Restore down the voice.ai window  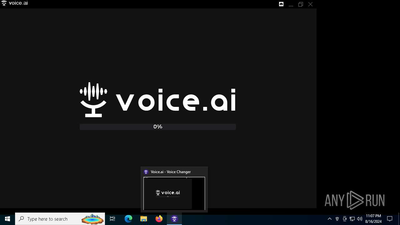tap(301, 4)
